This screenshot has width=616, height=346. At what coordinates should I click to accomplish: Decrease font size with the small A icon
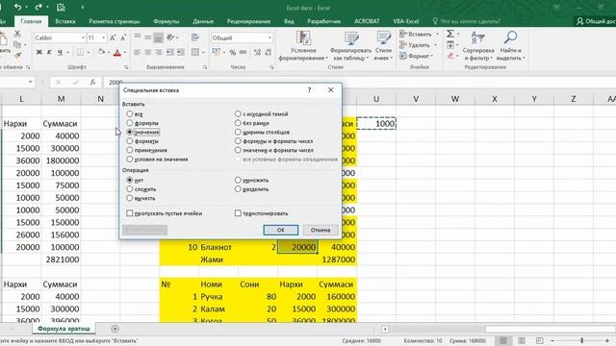[123, 37]
